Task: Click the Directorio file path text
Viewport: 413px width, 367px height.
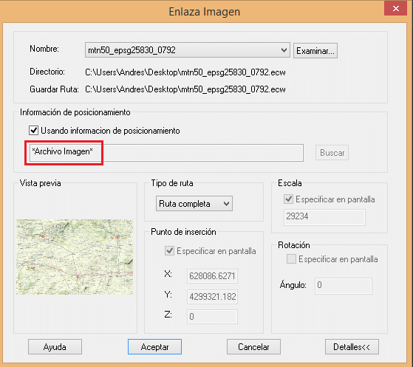Action: (185, 72)
